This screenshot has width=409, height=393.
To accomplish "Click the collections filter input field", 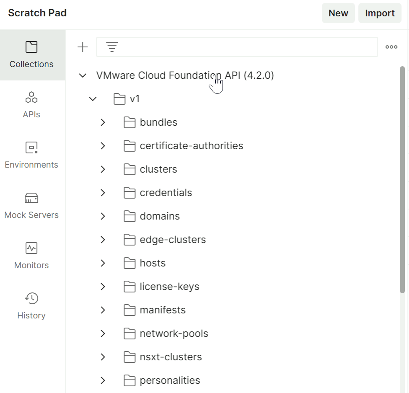I will [247, 47].
